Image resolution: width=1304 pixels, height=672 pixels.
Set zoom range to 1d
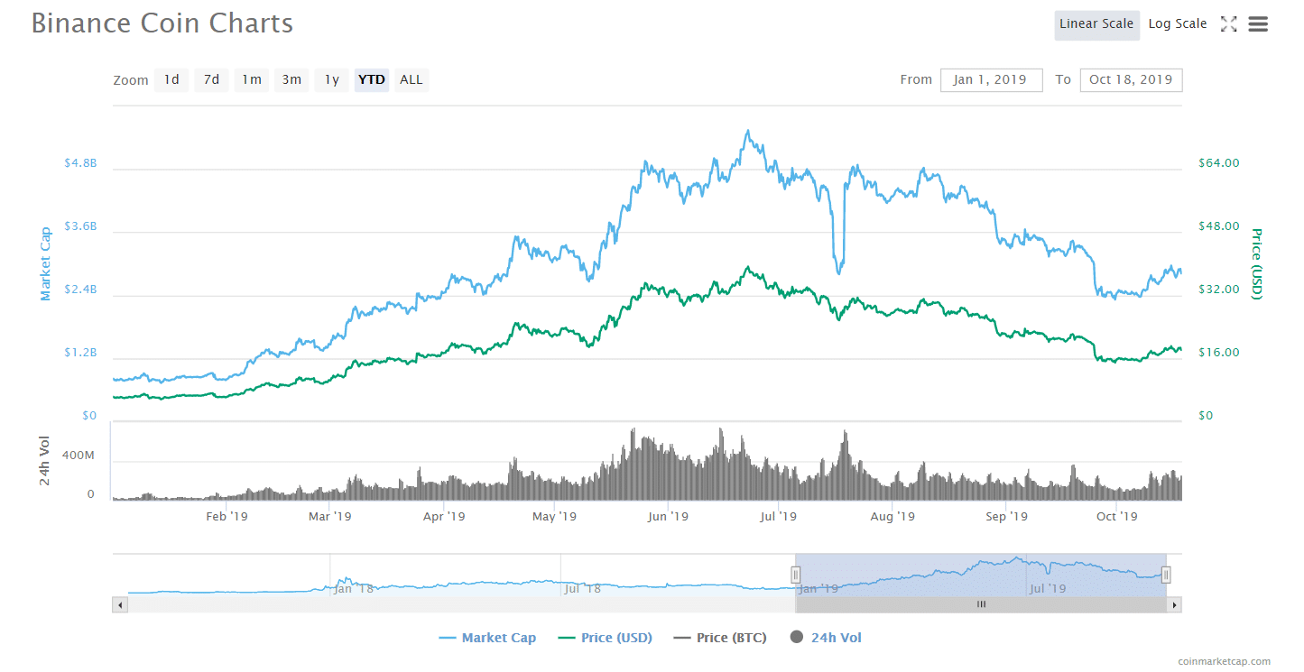[x=171, y=80]
